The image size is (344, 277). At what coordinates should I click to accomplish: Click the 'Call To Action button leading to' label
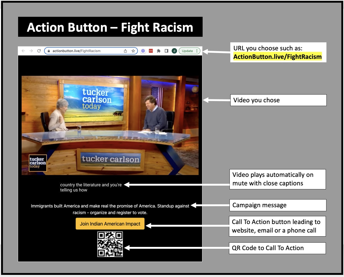(x=277, y=226)
